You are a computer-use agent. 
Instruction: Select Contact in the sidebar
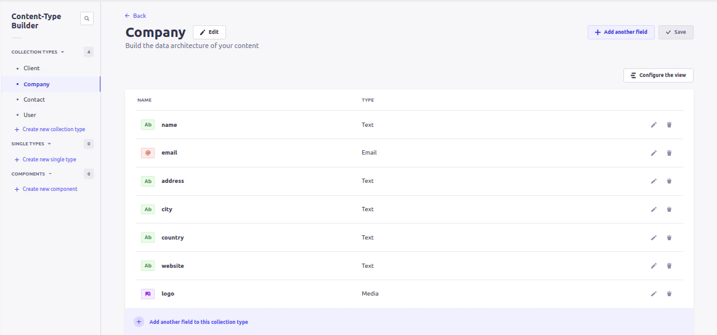34,100
